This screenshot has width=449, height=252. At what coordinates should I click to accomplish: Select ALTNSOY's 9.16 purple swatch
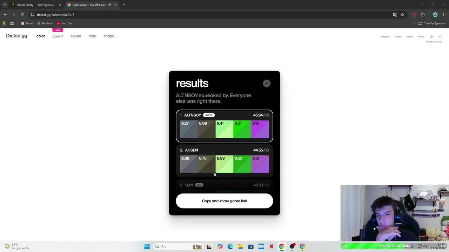click(x=260, y=129)
